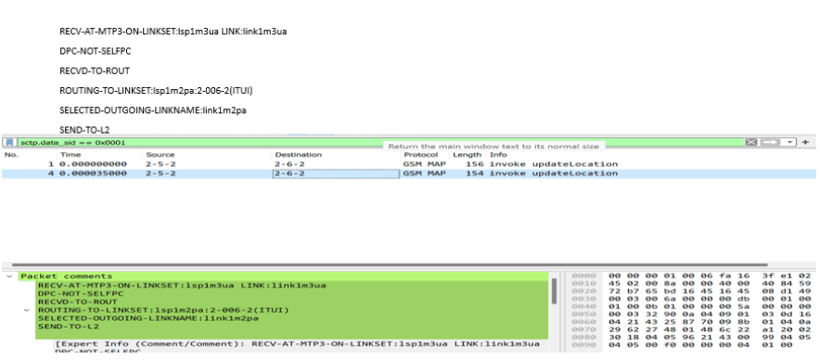This screenshot has height=360, width=819.
Task: Select the Expert Info (Comment/Comment) line
Action: 297,344
